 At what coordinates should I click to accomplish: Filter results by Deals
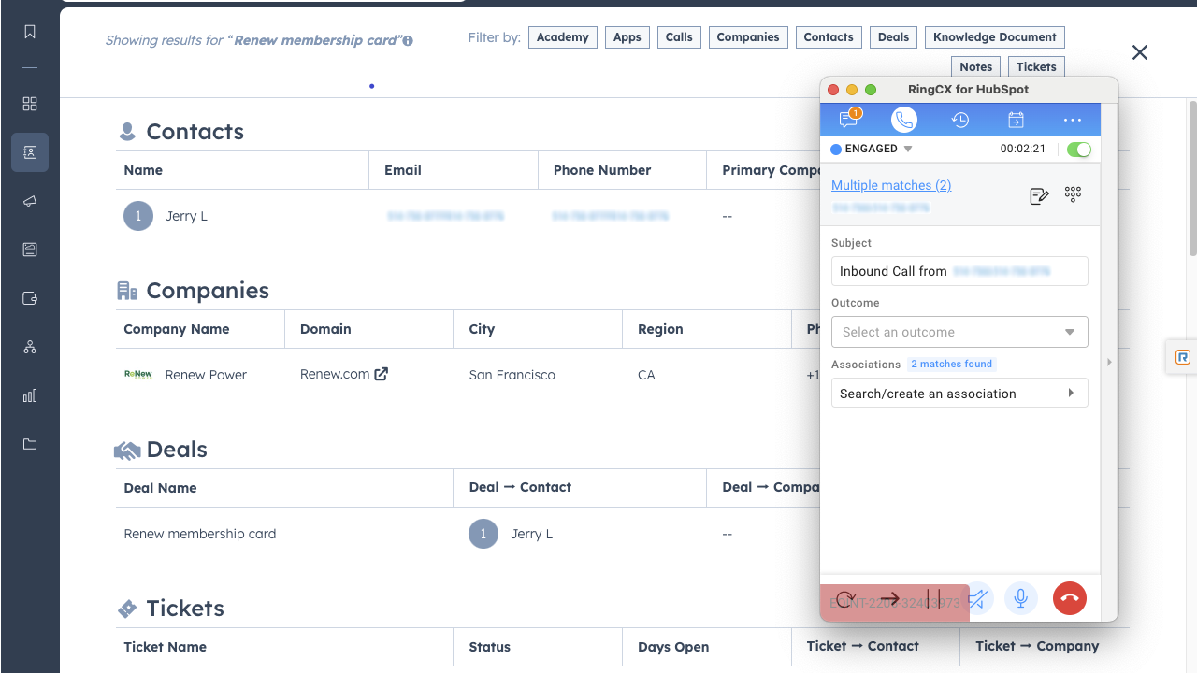point(893,37)
